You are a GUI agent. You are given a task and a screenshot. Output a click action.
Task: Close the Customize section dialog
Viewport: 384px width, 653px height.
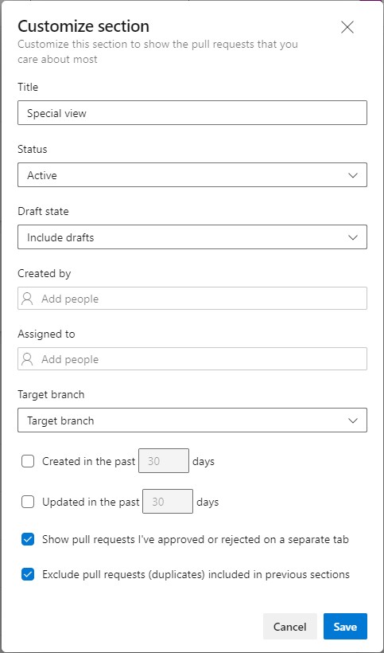click(x=347, y=28)
